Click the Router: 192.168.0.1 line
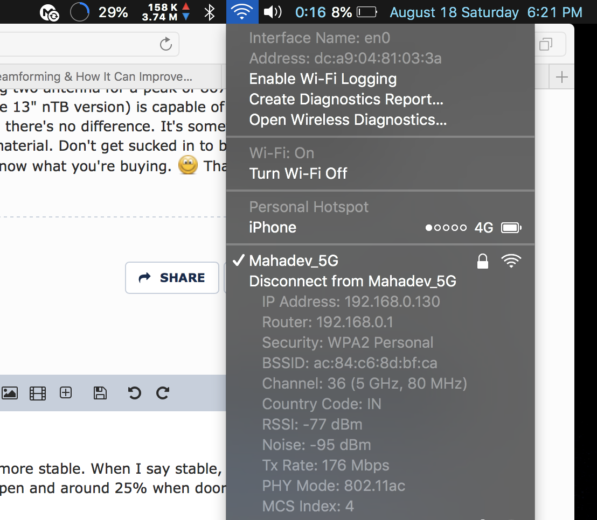Screen dimensions: 597x520 click(328, 322)
